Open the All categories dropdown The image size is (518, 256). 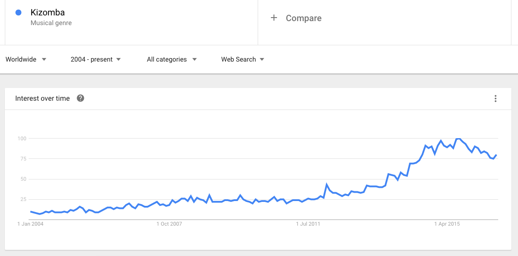(171, 59)
